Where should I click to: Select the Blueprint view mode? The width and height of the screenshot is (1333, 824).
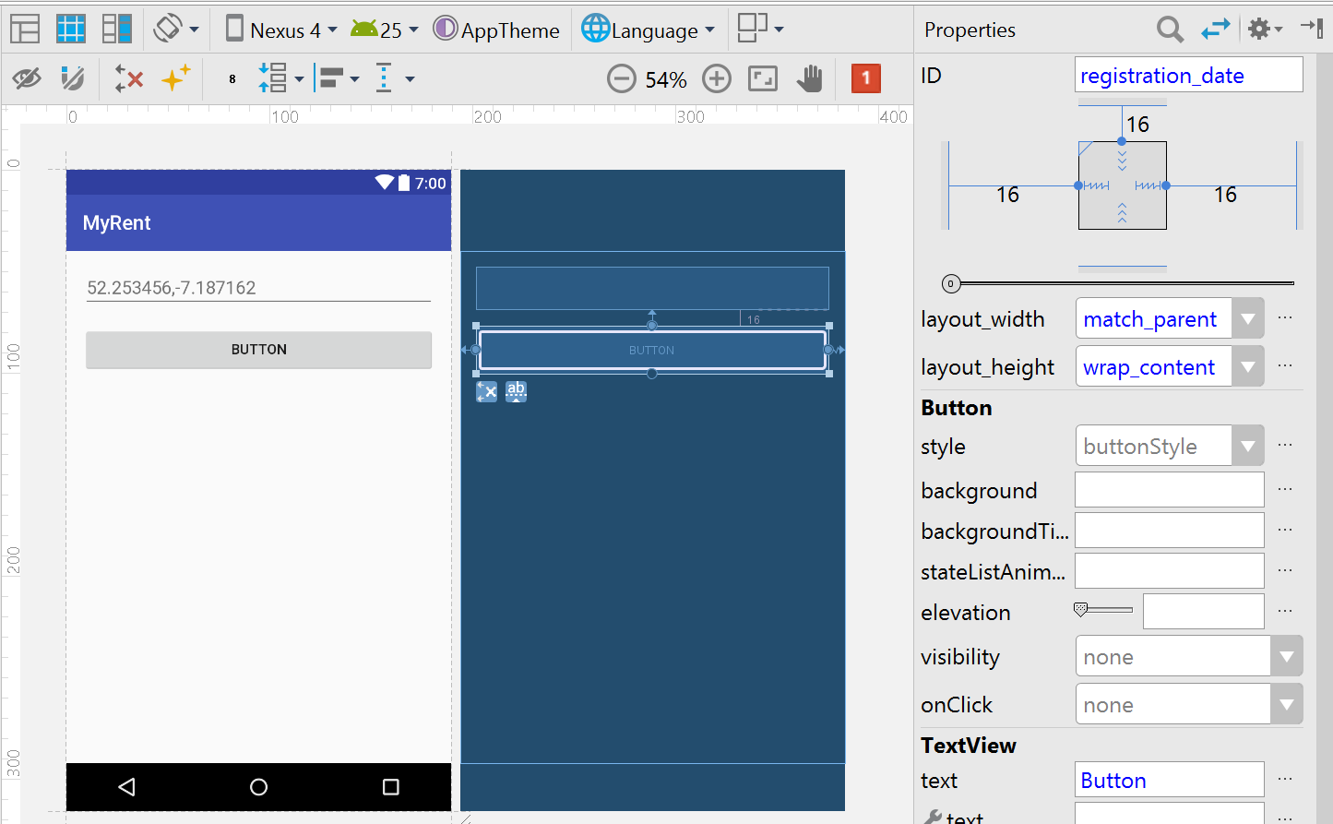pos(71,29)
